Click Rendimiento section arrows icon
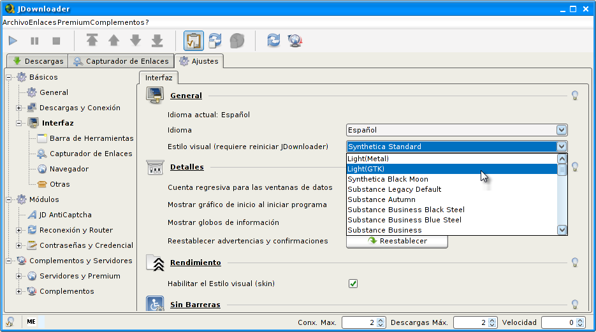This screenshot has width=596, height=332. point(155,263)
